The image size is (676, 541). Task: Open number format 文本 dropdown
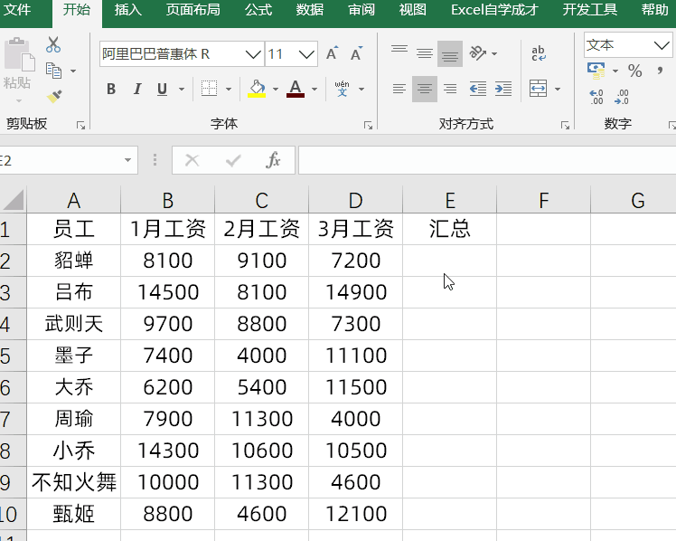(662, 45)
